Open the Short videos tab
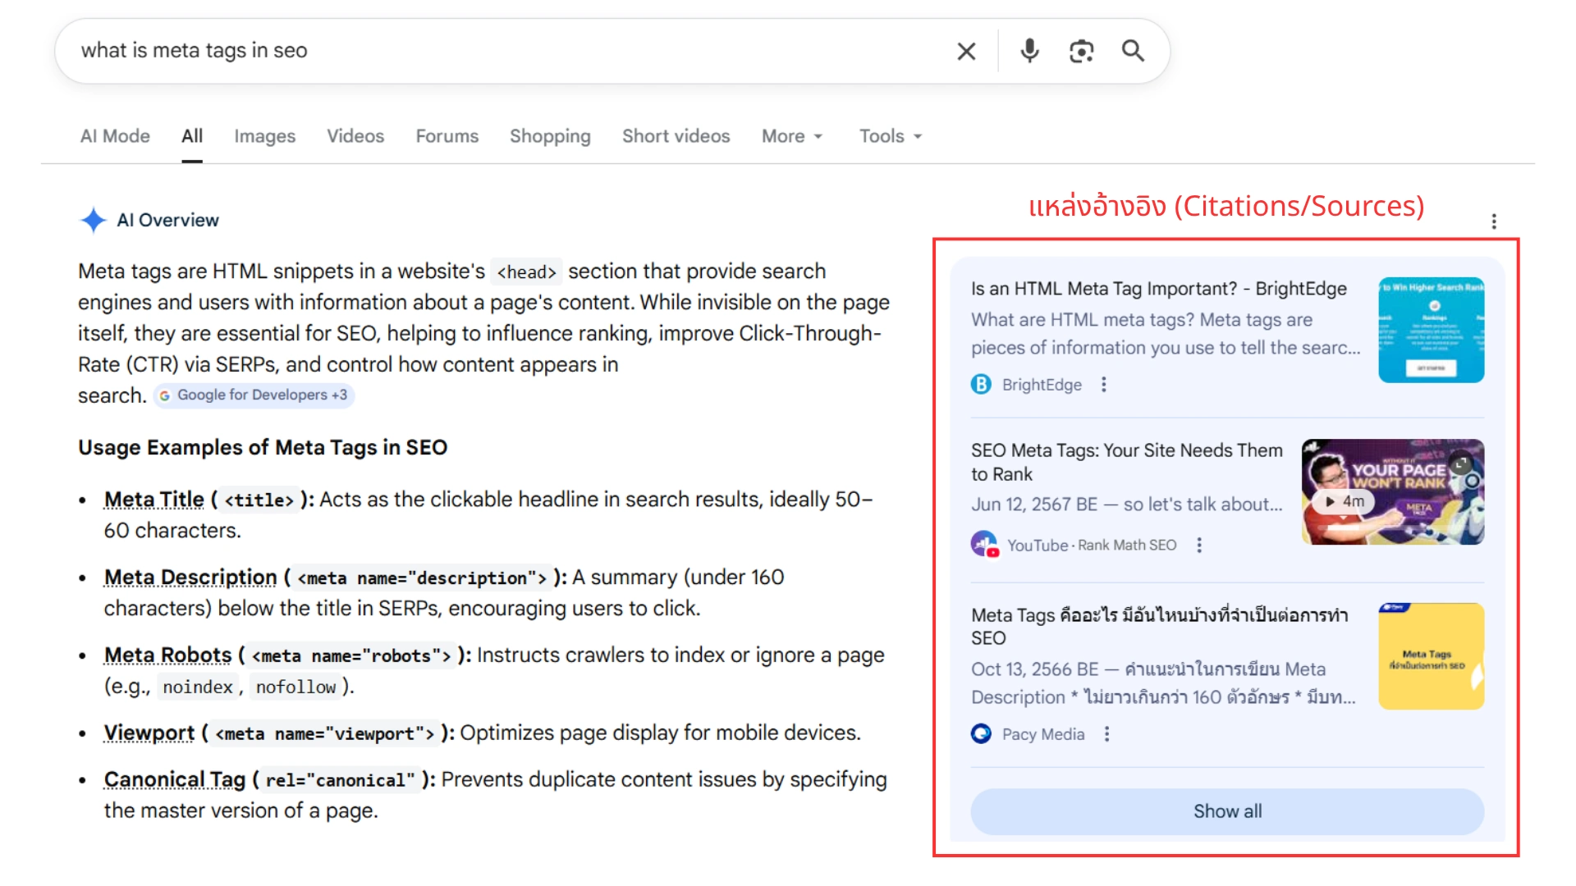The image size is (1576, 886). [x=676, y=136]
